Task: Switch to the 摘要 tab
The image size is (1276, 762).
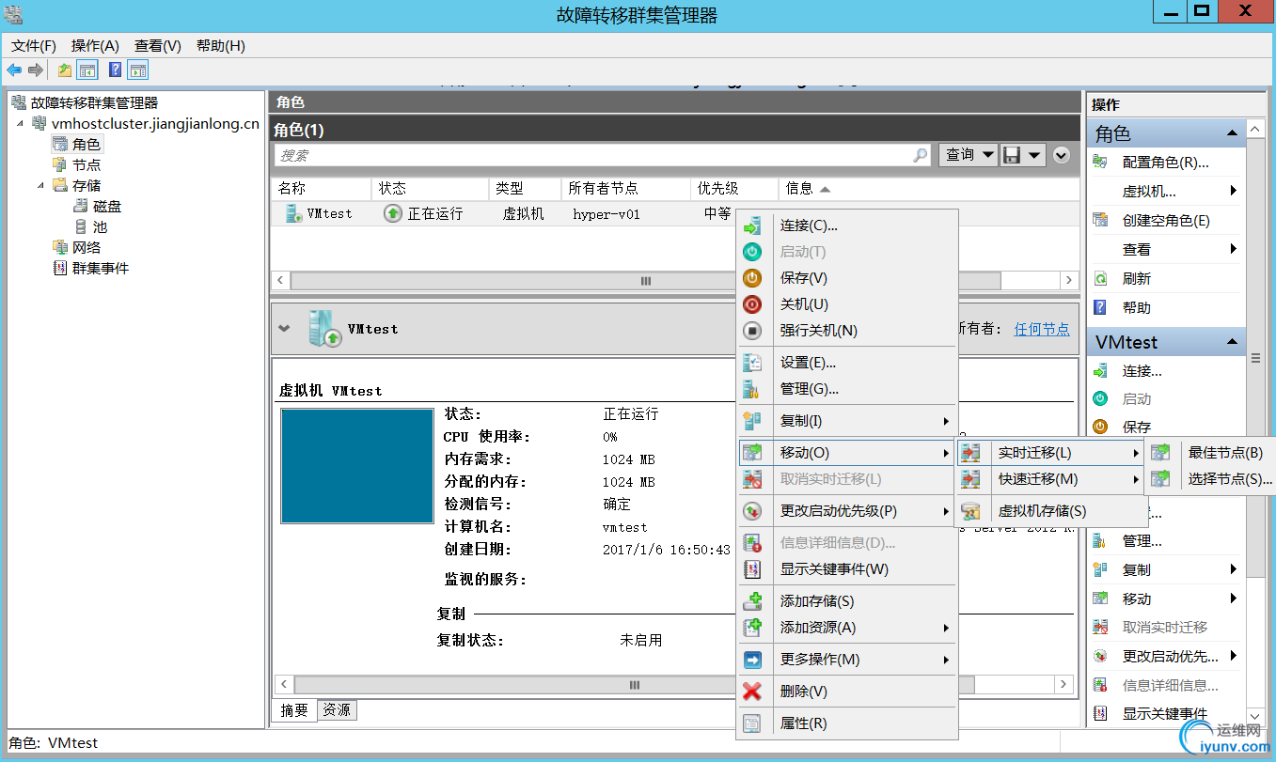Action: click(294, 710)
